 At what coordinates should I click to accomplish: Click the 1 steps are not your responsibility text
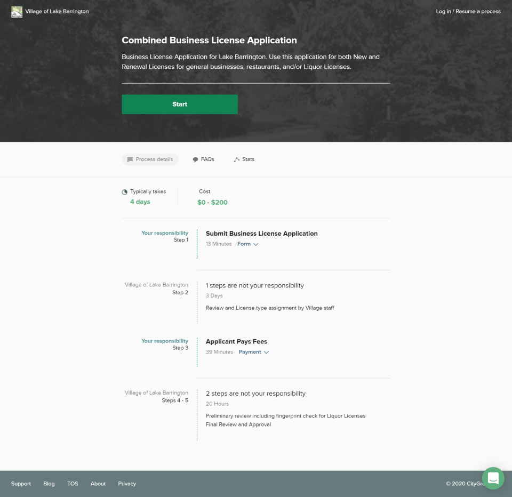click(x=255, y=285)
